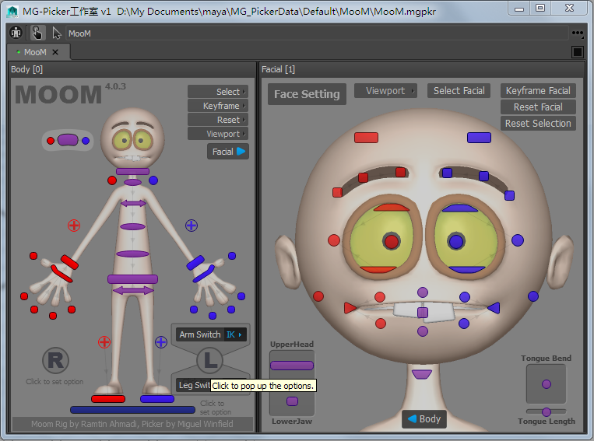594x441 pixels.
Task: Expand the Select dropdown in Body panel
Action: (218, 92)
